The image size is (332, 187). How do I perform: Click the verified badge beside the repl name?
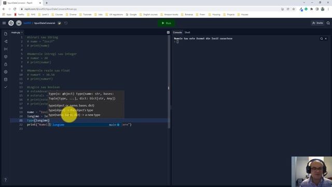[60, 23]
